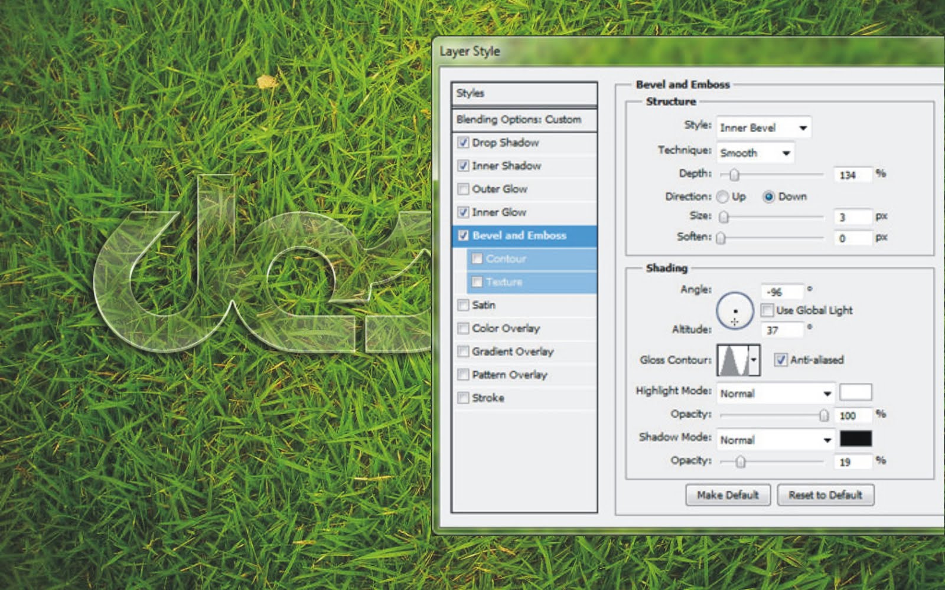Click the Drop Shadow checkmark icon
Viewport: 945px width, 590px height.
463,142
